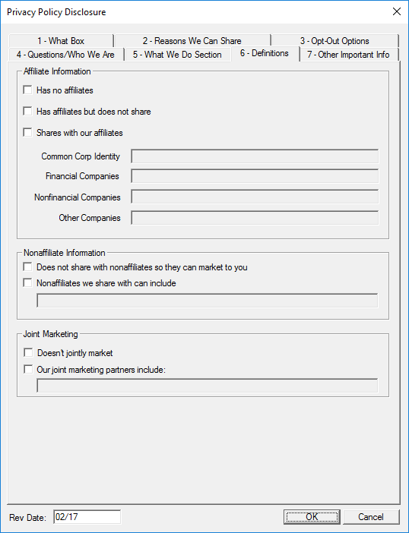
Task: Focus the Financial Companies input field
Action: tap(255, 176)
